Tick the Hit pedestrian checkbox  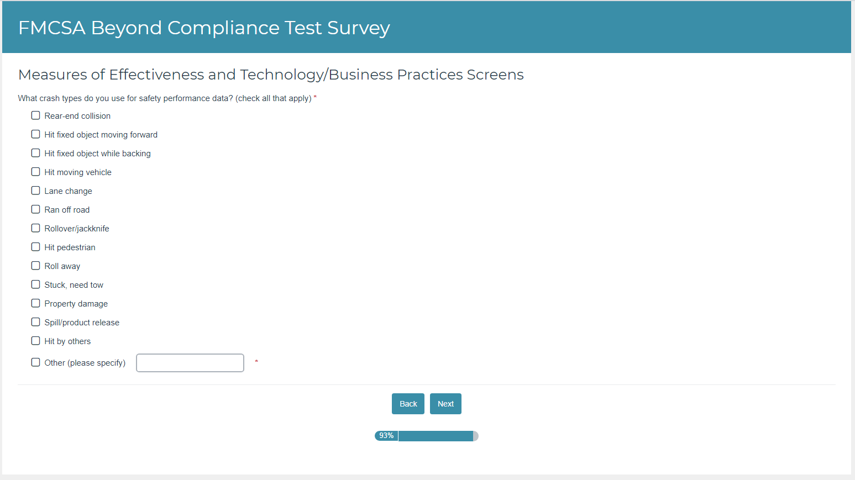pyautogui.click(x=35, y=247)
